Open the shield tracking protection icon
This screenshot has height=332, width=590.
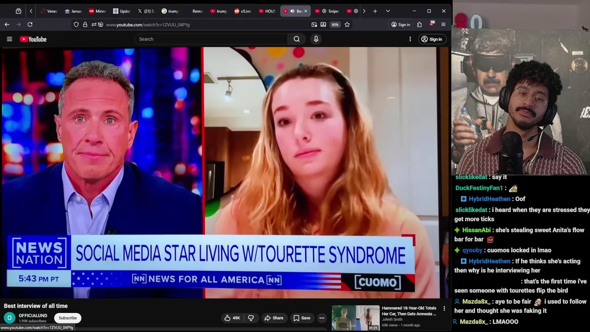[76, 24]
